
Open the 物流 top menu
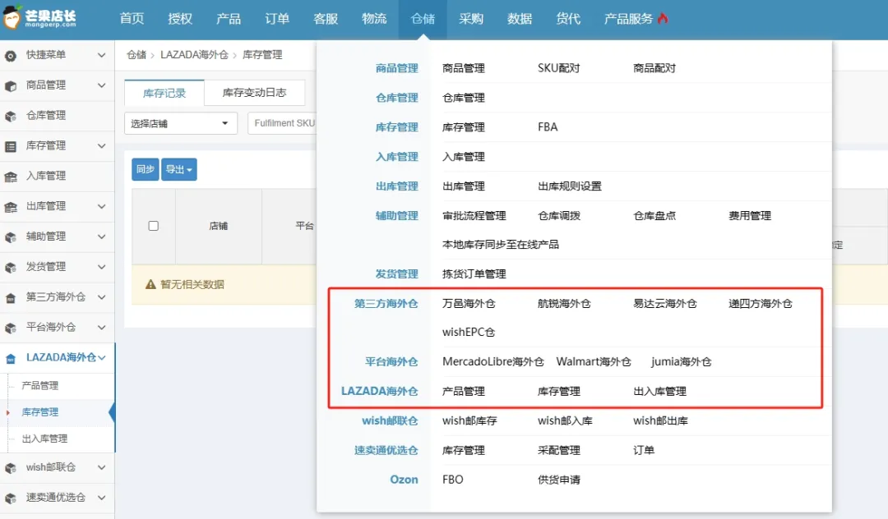[x=374, y=19]
